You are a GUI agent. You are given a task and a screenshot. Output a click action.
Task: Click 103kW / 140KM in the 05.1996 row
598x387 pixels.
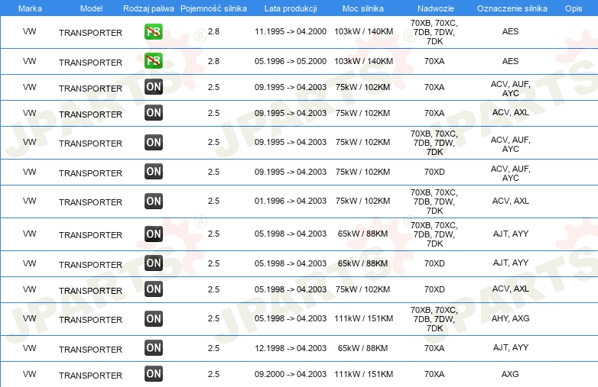point(363,61)
